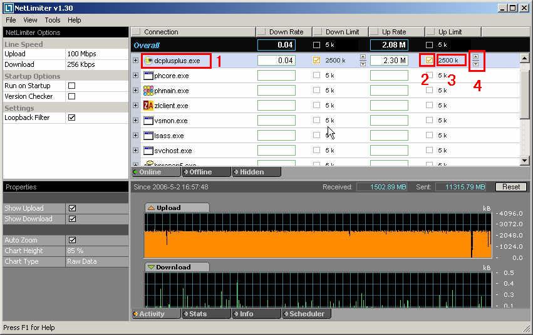The height and width of the screenshot is (335, 533).
Task: Click the Reset statistics button
Action: coord(511,187)
